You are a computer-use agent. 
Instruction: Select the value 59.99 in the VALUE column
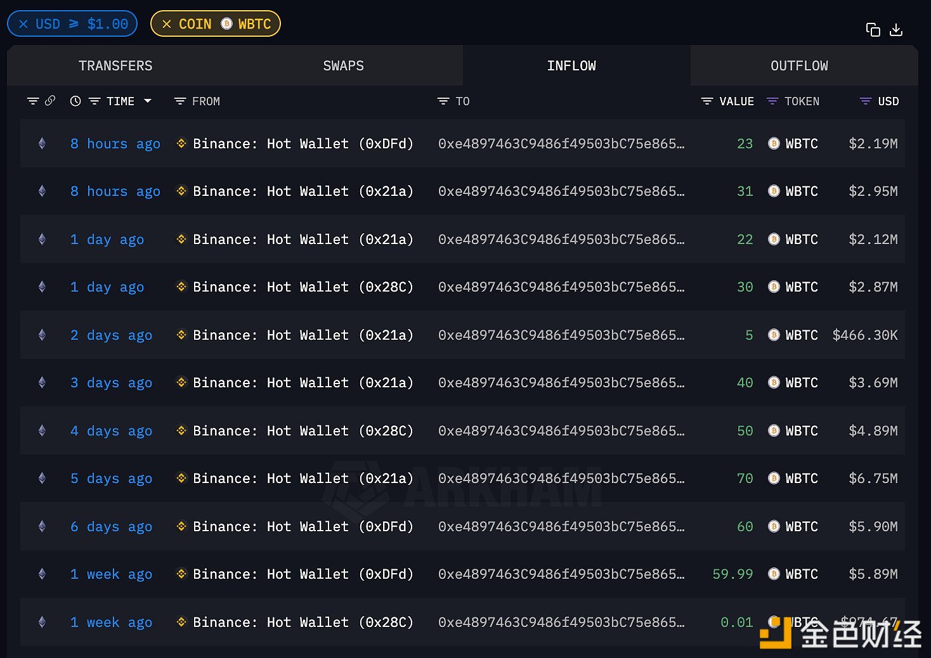(x=732, y=574)
